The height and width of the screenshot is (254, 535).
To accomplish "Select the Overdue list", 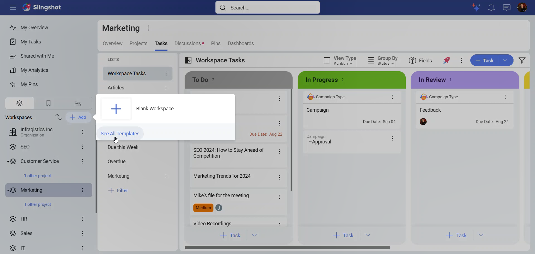I will 116,162.
